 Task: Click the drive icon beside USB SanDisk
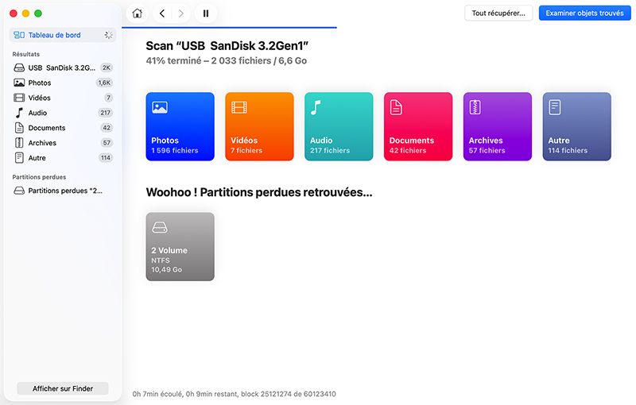pyautogui.click(x=19, y=67)
